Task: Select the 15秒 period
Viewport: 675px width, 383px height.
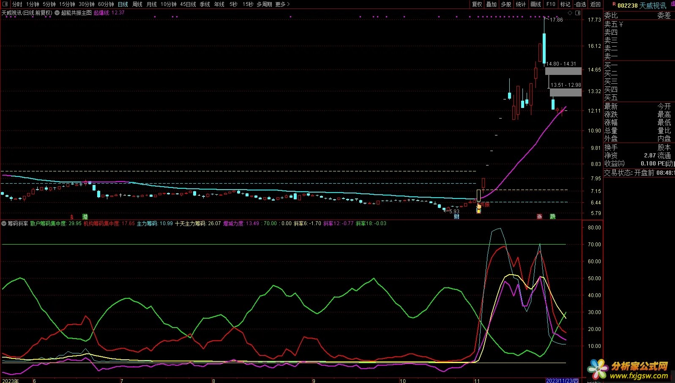Action: point(248,4)
